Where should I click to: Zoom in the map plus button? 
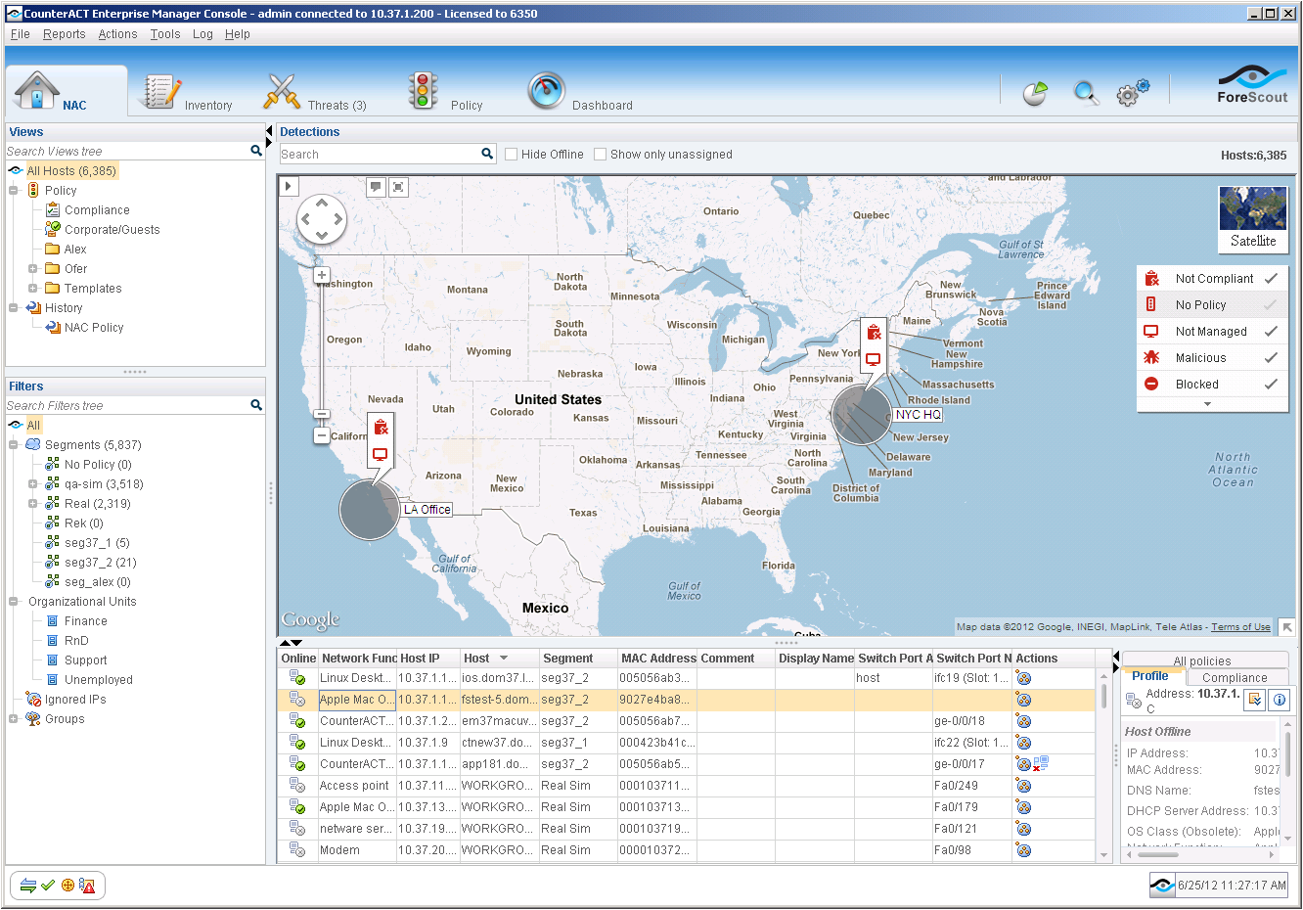[321, 275]
